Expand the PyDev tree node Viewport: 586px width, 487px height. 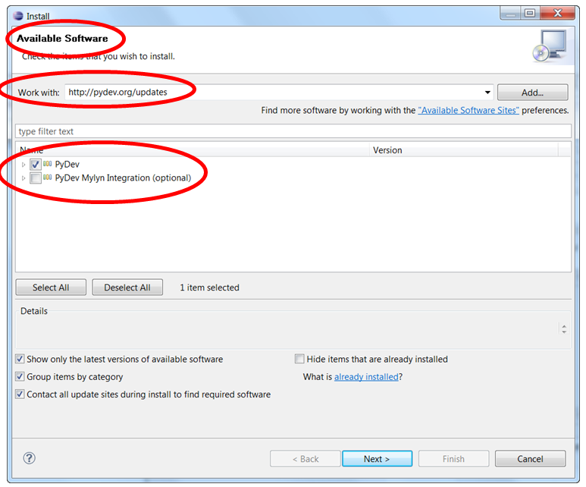(24, 165)
